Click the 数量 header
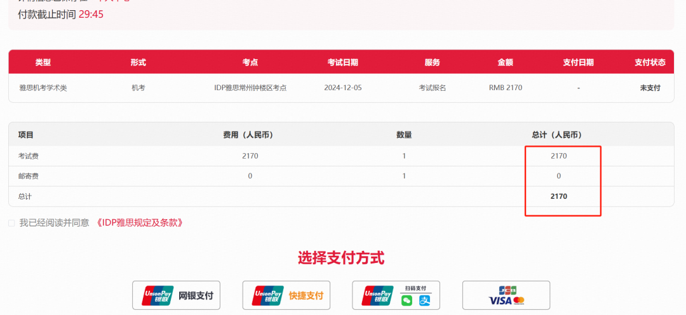Viewport: 686px width, 315px height. (x=404, y=135)
